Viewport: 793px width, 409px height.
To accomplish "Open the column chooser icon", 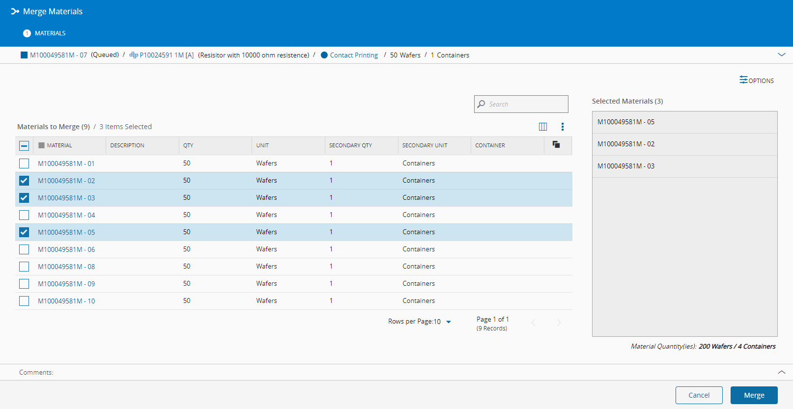I will tap(543, 127).
